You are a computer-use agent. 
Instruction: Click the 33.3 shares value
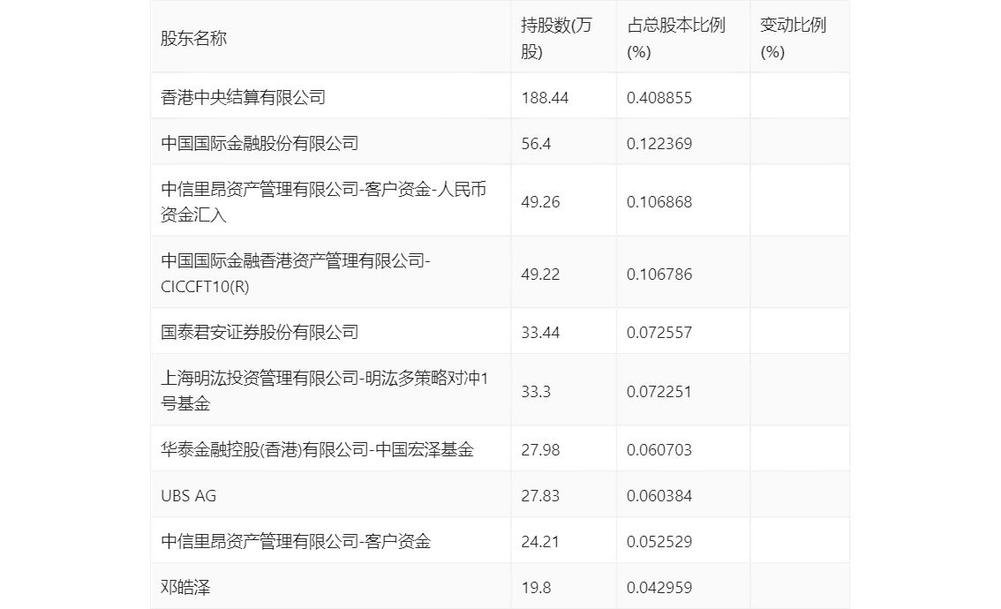point(536,392)
